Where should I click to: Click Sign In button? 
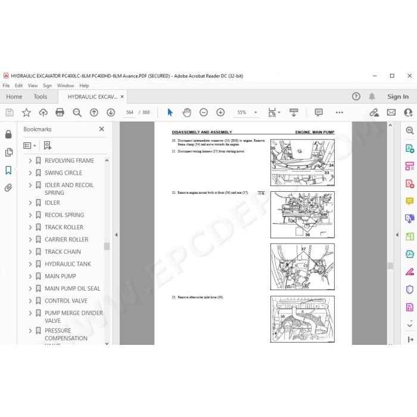(x=398, y=97)
